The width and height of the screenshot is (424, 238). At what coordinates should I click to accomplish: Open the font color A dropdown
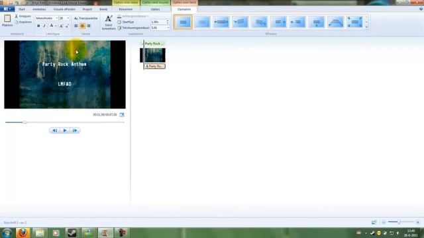click(x=53, y=26)
